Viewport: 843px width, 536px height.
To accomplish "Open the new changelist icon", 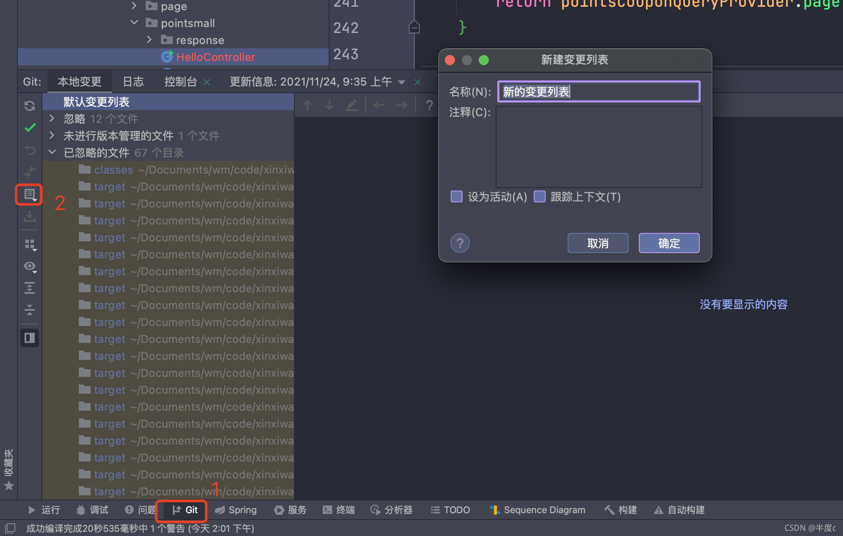I will pos(29,194).
